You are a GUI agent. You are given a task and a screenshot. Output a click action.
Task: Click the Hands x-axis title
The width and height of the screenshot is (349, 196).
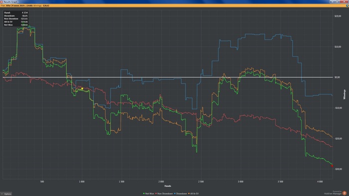(x=168, y=186)
